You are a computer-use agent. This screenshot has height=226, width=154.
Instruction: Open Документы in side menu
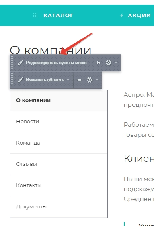(59, 207)
